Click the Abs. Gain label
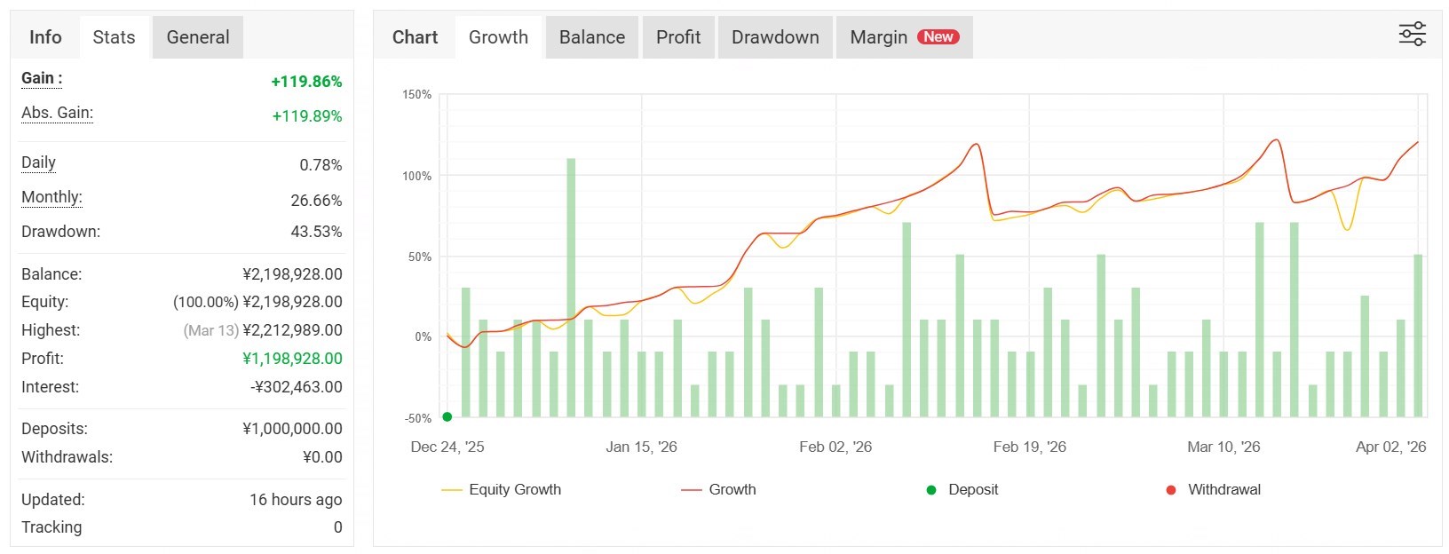The image size is (1449, 554). coord(57,113)
